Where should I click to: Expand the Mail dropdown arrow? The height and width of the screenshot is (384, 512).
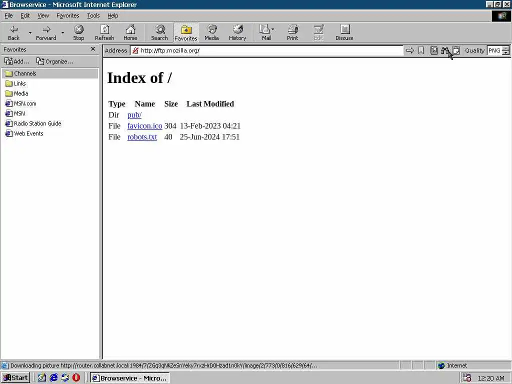(x=273, y=29)
